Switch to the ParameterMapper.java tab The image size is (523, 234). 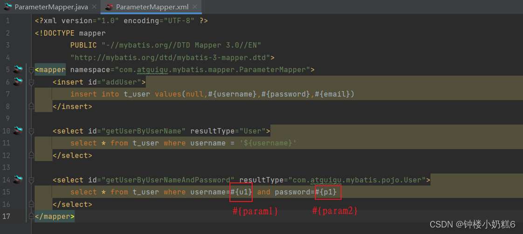click(50, 7)
